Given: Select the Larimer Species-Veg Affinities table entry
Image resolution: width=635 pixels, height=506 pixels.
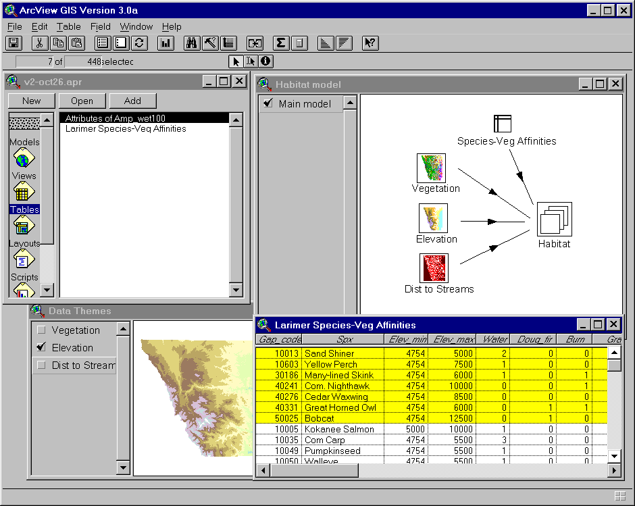Looking at the screenshot, I should click(126, 128).
